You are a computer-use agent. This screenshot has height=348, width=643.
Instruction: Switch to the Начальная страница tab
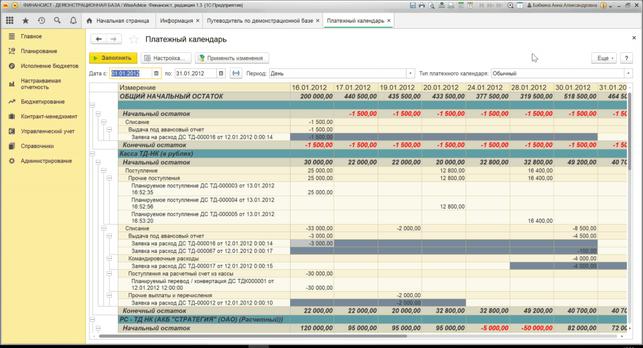(118, 21)
